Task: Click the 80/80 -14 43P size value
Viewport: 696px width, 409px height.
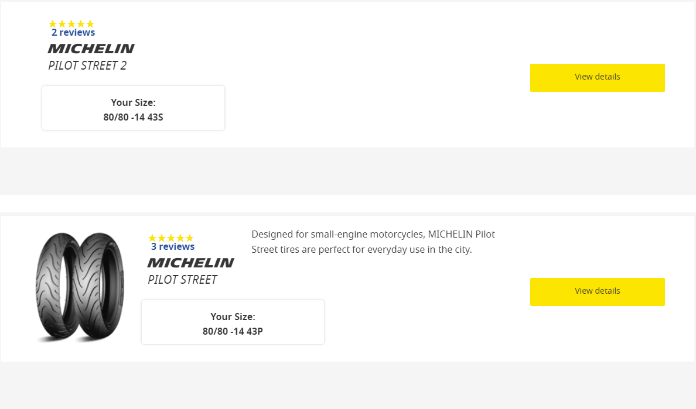Action: coord(233,331)
